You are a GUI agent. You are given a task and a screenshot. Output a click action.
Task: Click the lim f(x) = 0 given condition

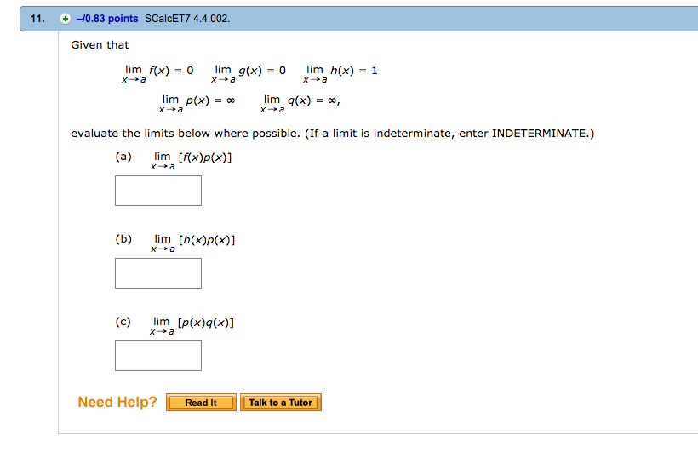pyautogui.click(x=157, y=74)
